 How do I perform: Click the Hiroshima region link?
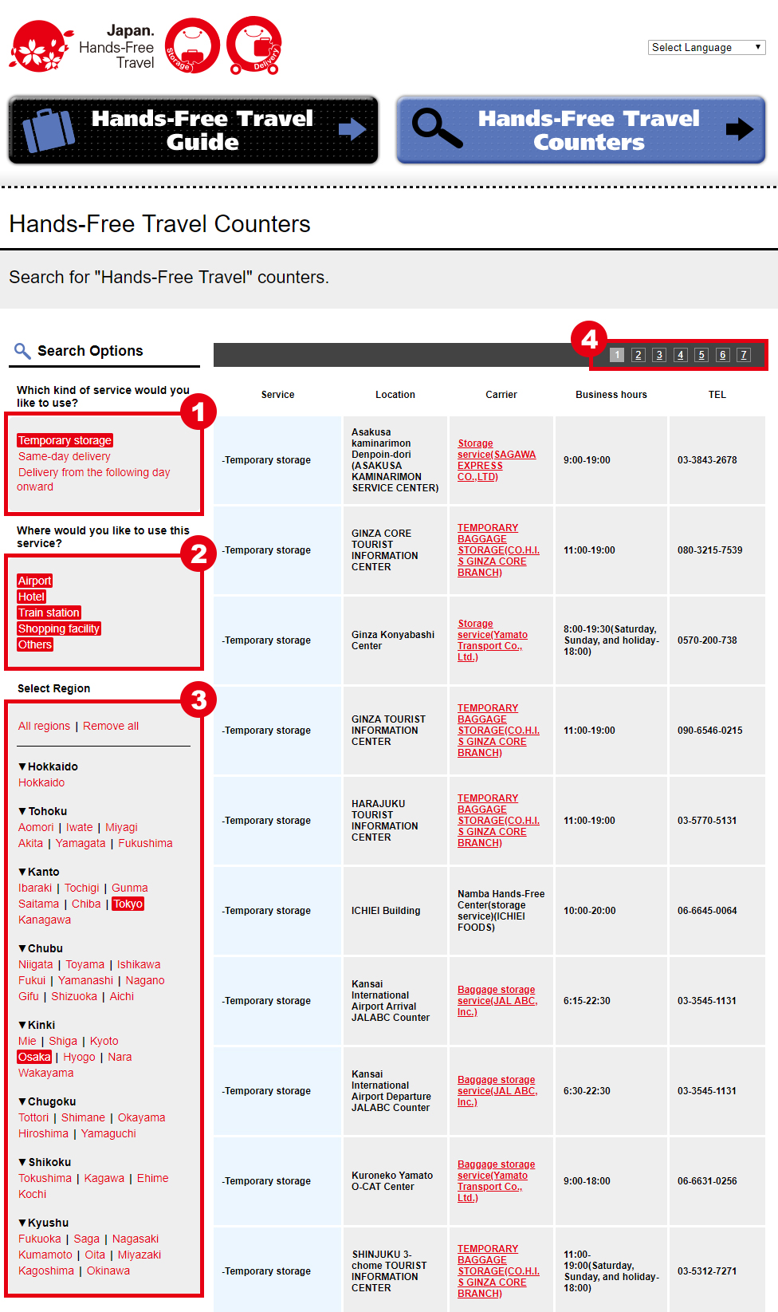tap(44, 1133)
